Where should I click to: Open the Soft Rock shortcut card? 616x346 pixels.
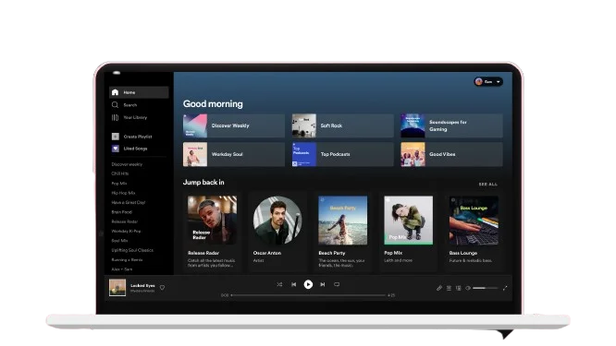[x=342, y=125]
